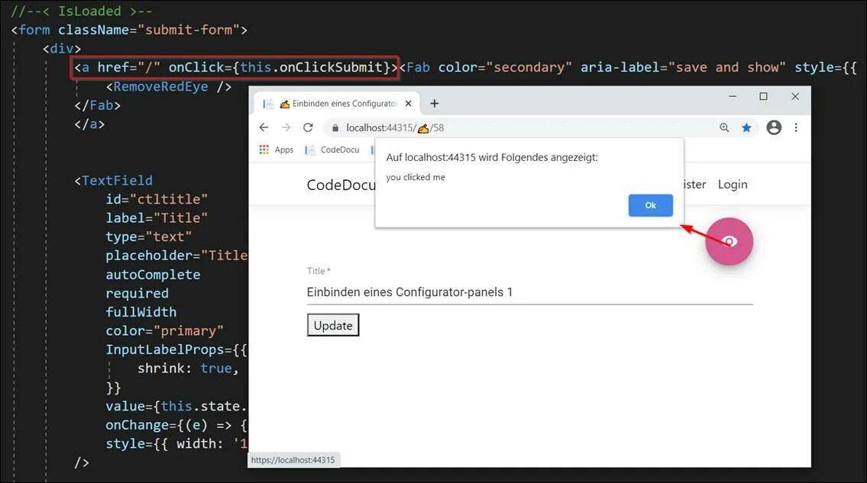Click 'onClickSubmit' in the code line
The image size is (867, 483).
(x=332, y=67)
